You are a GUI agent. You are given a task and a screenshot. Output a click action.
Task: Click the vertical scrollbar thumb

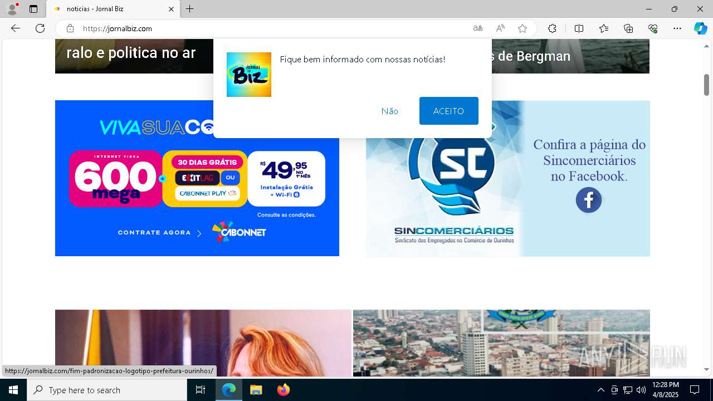pos(706,84)
